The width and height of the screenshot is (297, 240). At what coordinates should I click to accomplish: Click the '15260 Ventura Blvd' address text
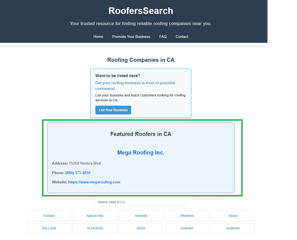pyautogui.click(x=85, y=163)
